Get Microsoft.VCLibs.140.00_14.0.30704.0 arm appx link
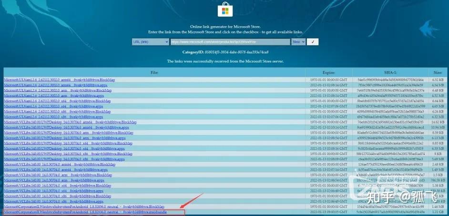 (x=54, y=181)
